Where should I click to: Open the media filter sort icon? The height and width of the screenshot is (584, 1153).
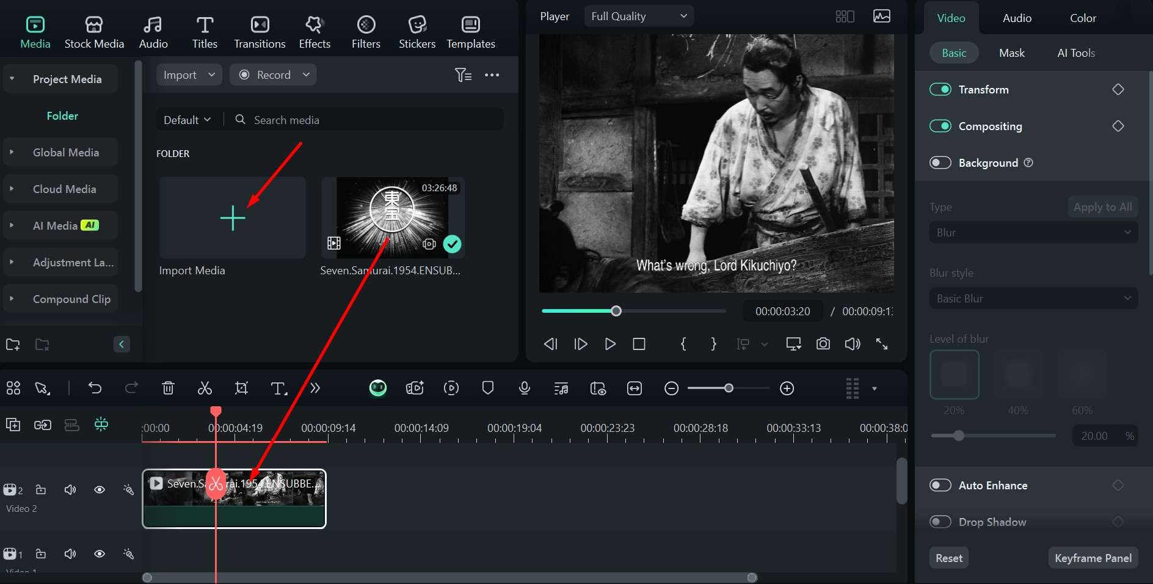463,75
